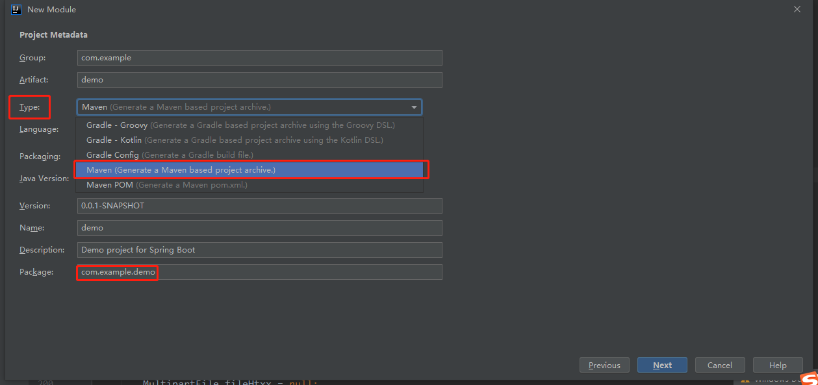
Task: Click the Name input field
Action: (259, 228)
